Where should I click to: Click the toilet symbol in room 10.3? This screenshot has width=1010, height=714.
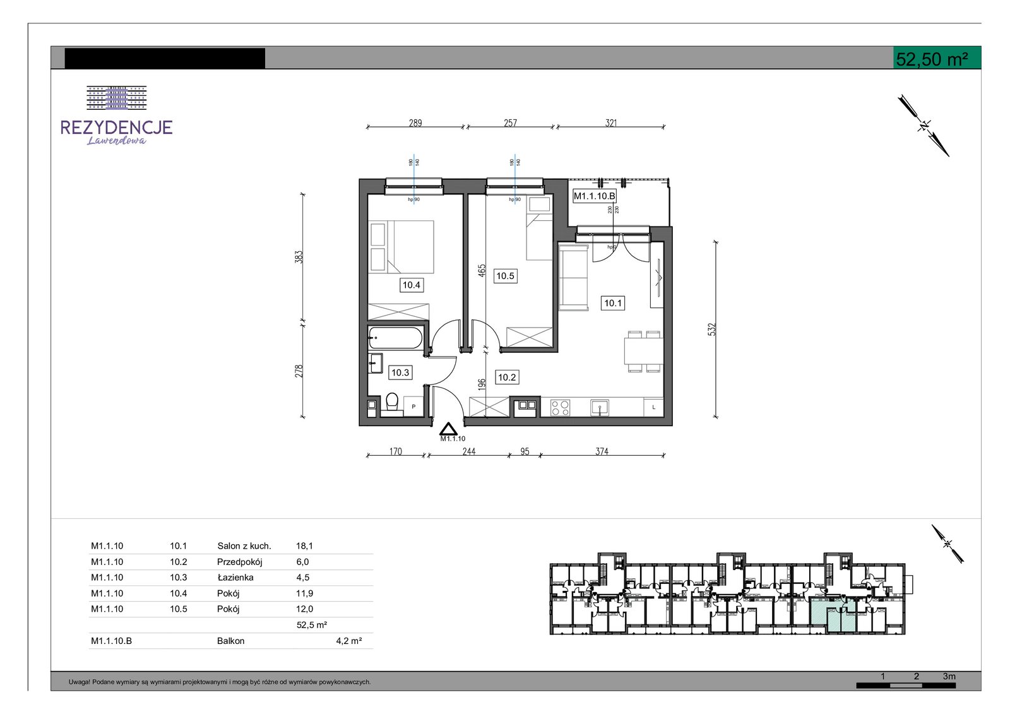click(x=392, y=402)
